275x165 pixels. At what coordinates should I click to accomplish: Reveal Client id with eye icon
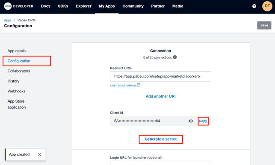click(x=191, y=121)
